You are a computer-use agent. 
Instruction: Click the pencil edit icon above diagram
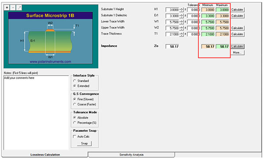pyautogui.click(x=19, y=7)
